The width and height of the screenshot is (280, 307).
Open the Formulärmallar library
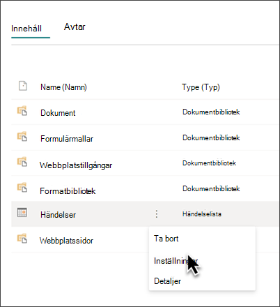pos(67,139)
